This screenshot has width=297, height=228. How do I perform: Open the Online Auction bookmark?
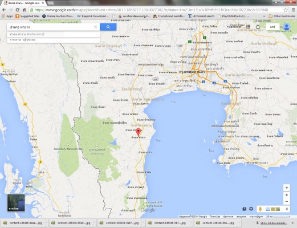coord(58,16)
